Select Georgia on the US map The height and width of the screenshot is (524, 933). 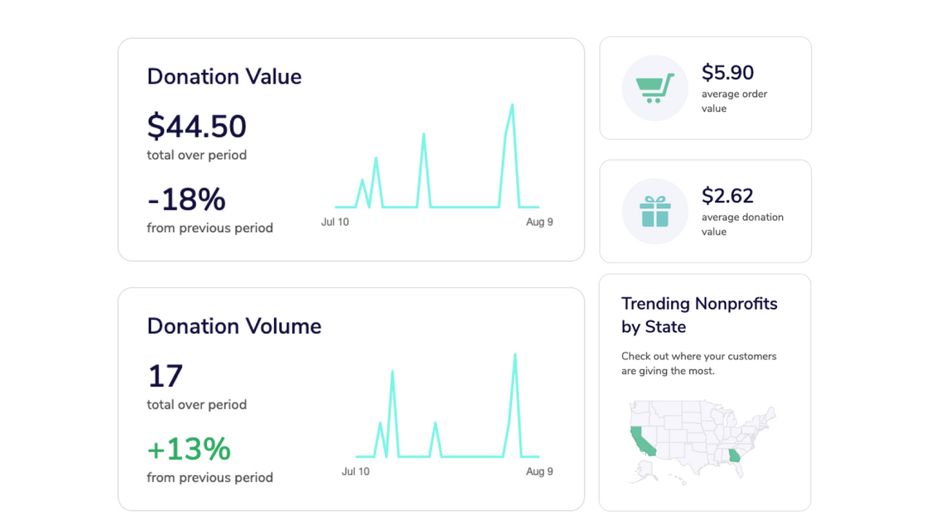click(x=734, y=456)
